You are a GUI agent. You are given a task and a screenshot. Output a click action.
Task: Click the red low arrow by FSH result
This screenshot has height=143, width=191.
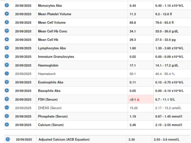(138, 99)
